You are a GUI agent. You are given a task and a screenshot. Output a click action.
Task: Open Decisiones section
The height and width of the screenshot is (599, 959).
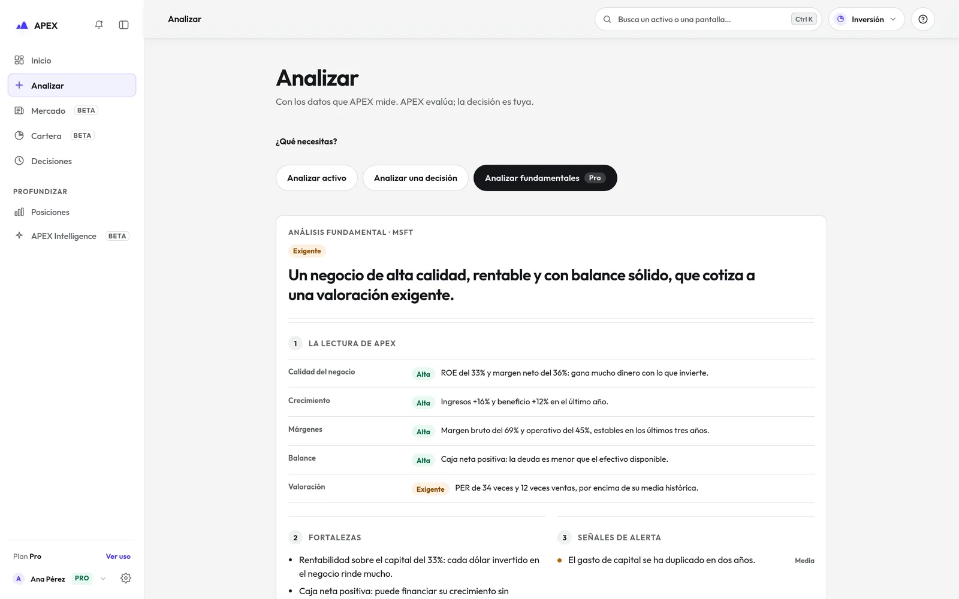tap(72, 161)
